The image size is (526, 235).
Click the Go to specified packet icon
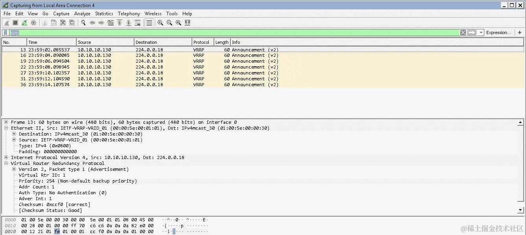coord(110,23)
